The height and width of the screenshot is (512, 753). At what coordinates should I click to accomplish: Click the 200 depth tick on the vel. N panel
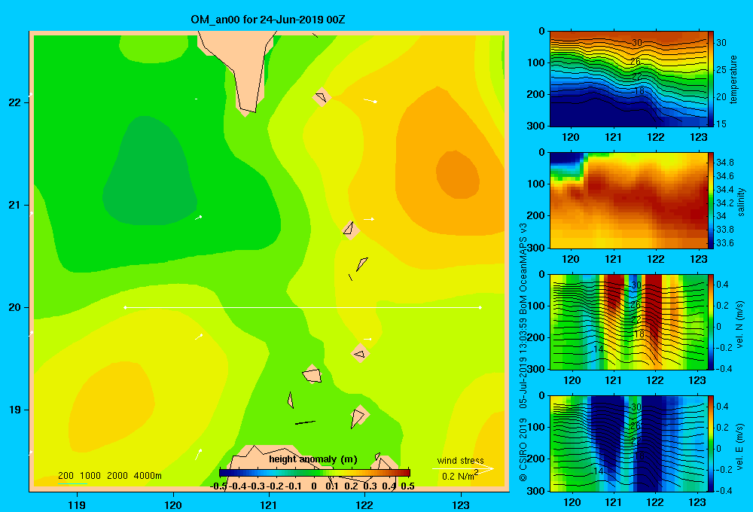[537, 337]
